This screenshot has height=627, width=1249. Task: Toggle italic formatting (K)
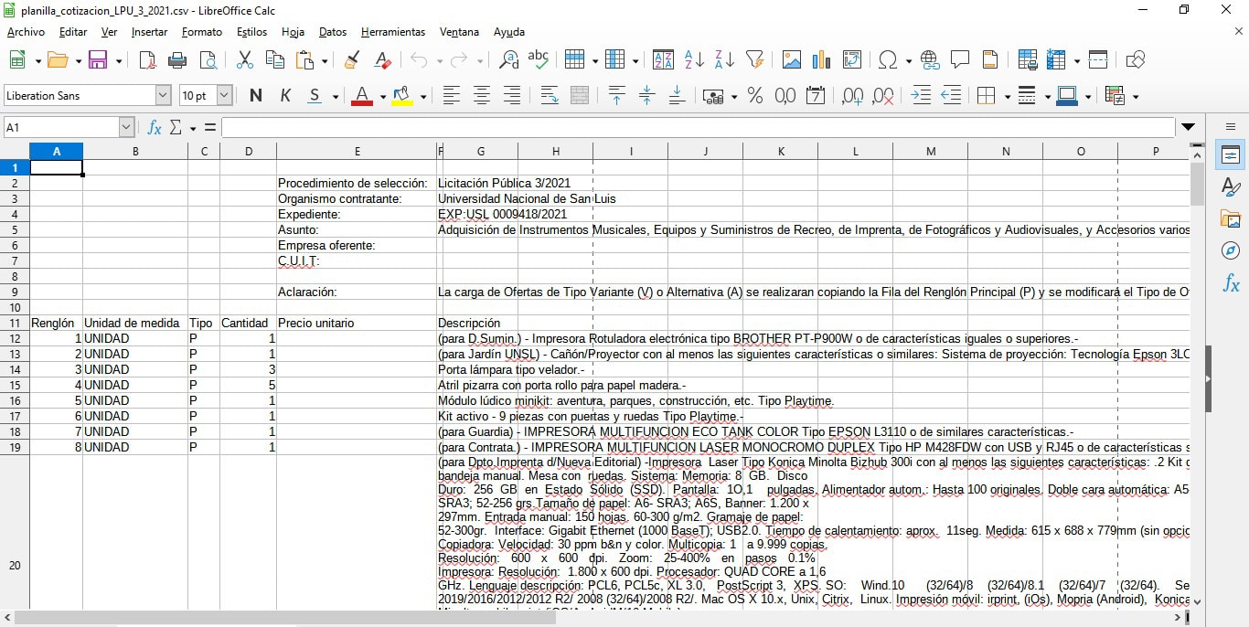[285, 96]
